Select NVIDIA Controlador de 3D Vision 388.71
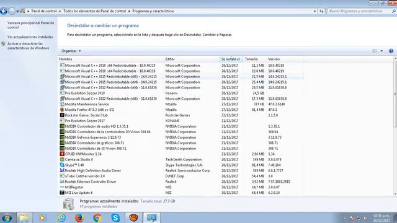 pyautogui.click(x=181, y=149)
